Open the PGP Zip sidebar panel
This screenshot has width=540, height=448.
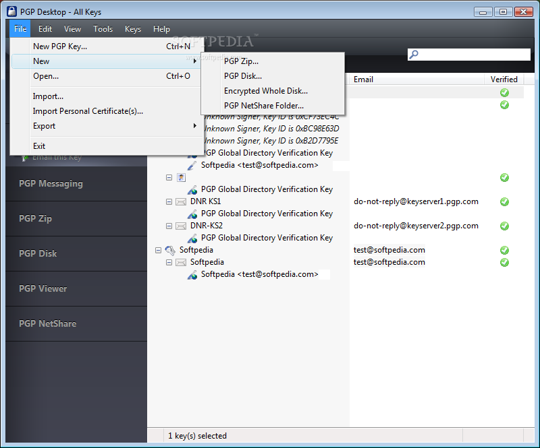76,219
